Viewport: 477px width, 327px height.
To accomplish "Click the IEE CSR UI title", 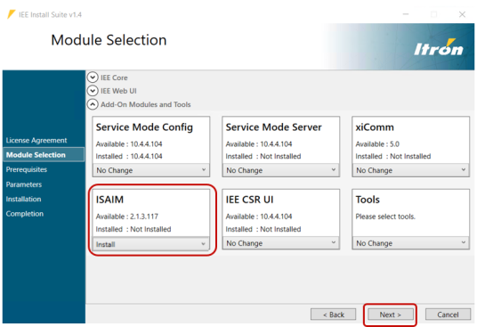I will [249, 200].
